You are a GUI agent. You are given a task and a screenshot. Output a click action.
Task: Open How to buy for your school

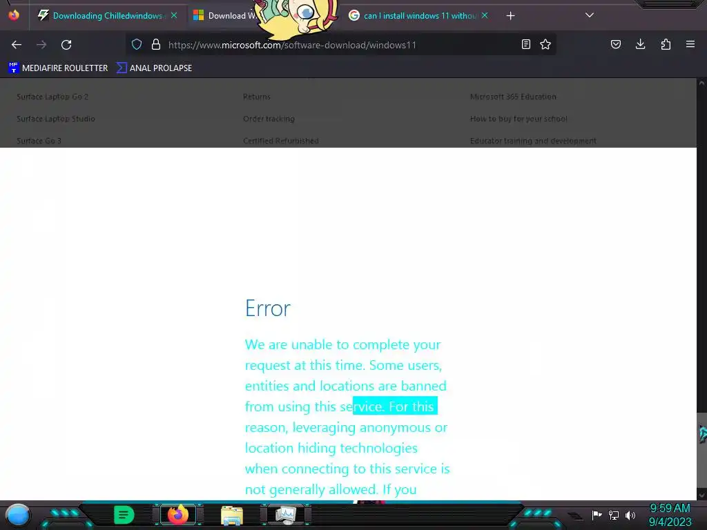pos(519,119)
